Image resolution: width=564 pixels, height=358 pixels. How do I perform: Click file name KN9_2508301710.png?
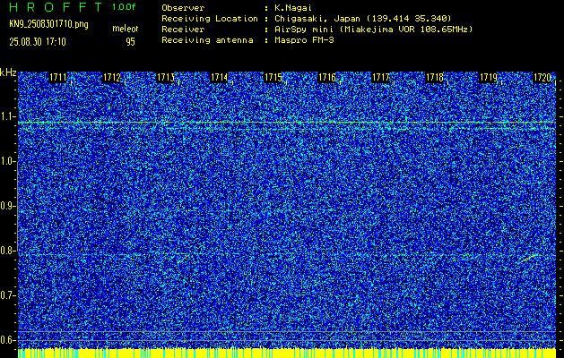coord(48,24)
